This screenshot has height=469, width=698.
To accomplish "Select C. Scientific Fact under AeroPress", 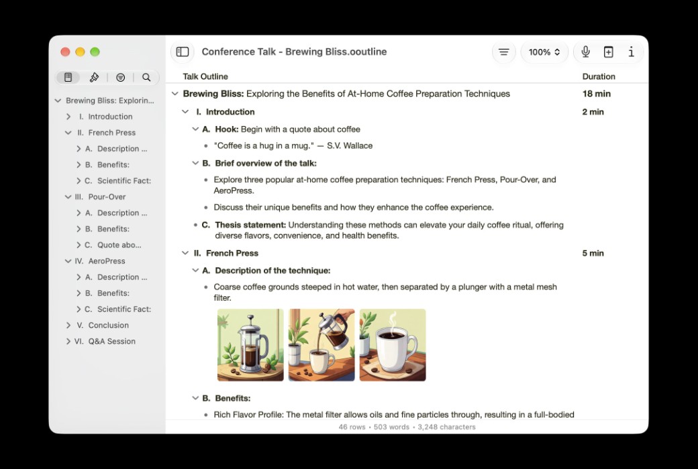I will coord(118,309).
